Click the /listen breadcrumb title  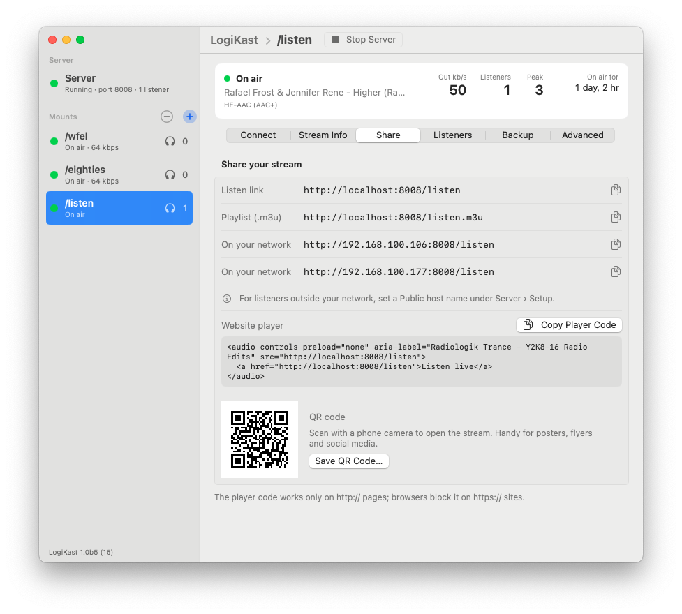(295, 40)
